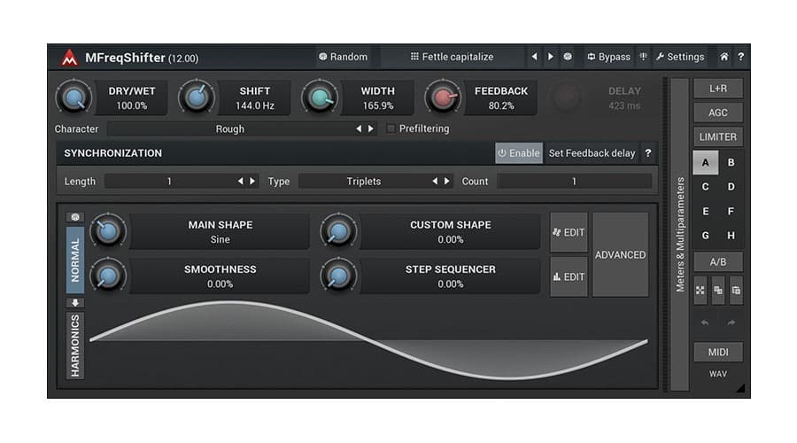Select preset slot C
Screen dimensions: 797x443
pos(706,187)
